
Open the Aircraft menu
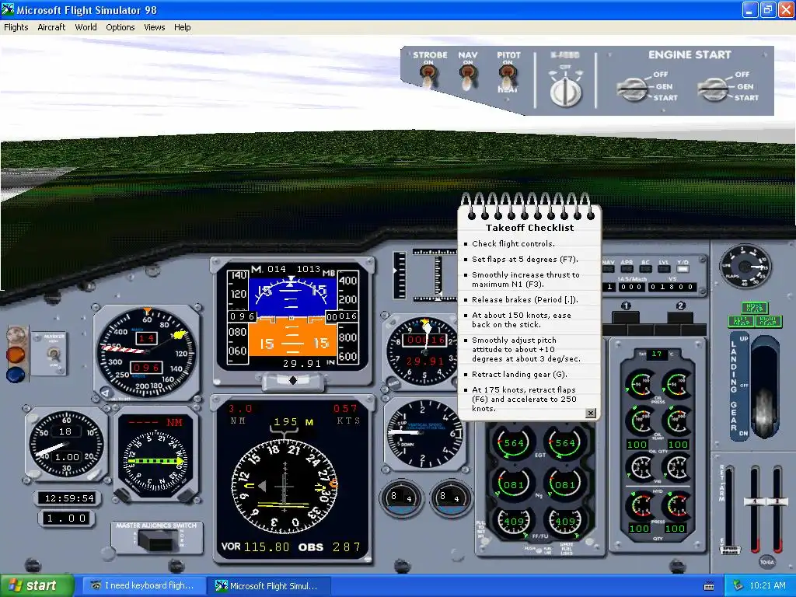[51, 27]
